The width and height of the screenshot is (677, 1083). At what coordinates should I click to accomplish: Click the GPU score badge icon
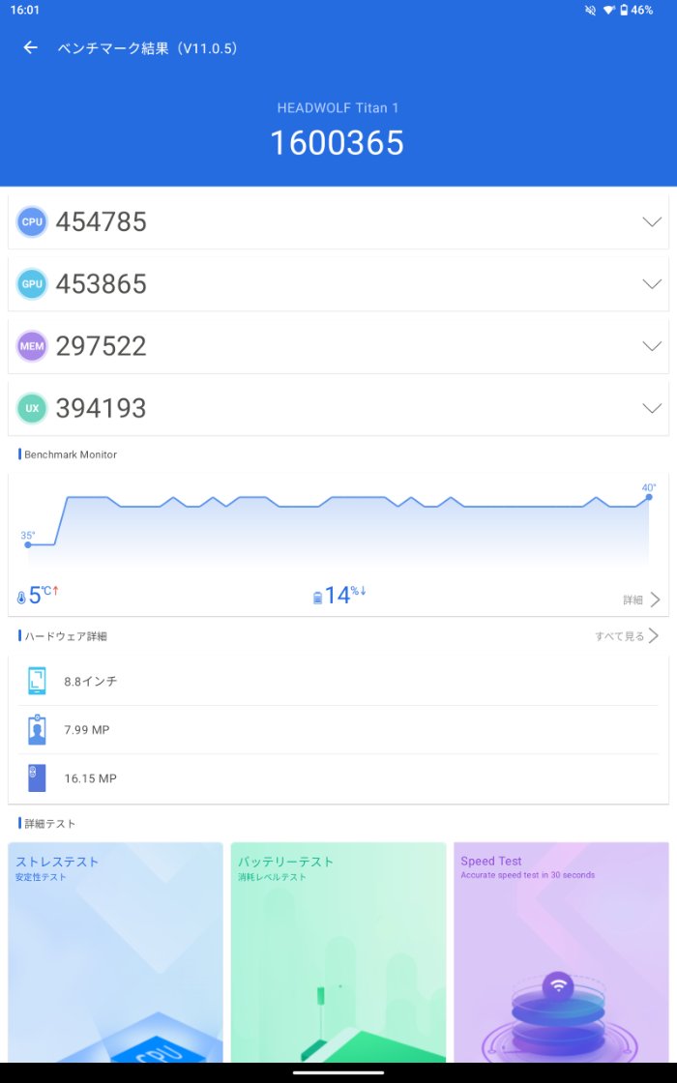click(32, 284)
